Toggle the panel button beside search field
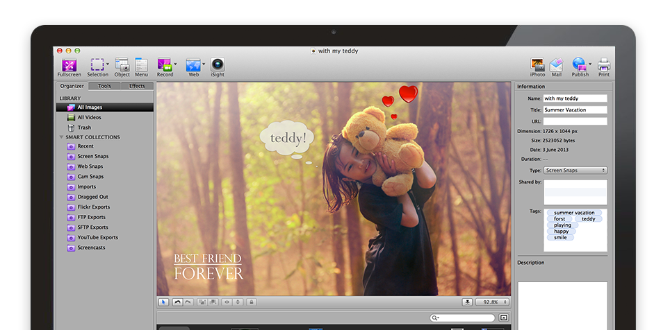The height and width of the screenshot is (330, 670). (x=504, y=318)
